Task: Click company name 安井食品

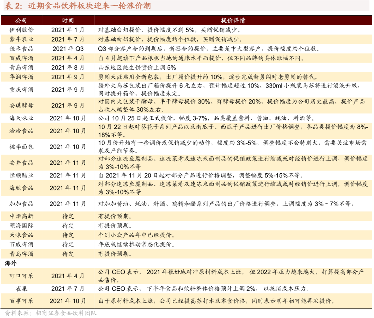Action: point(21,163)
